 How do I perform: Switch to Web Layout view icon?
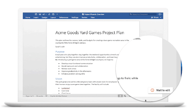125,96
